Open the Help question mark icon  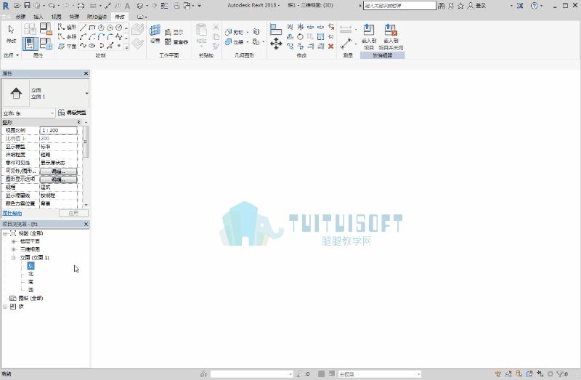pos(534,6)
